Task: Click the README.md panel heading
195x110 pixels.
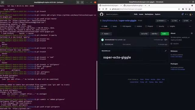Action: click(x=106, y=51)
